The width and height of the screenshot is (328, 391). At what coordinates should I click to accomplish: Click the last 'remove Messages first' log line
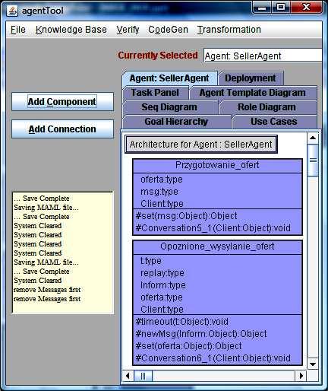(47, 299)
